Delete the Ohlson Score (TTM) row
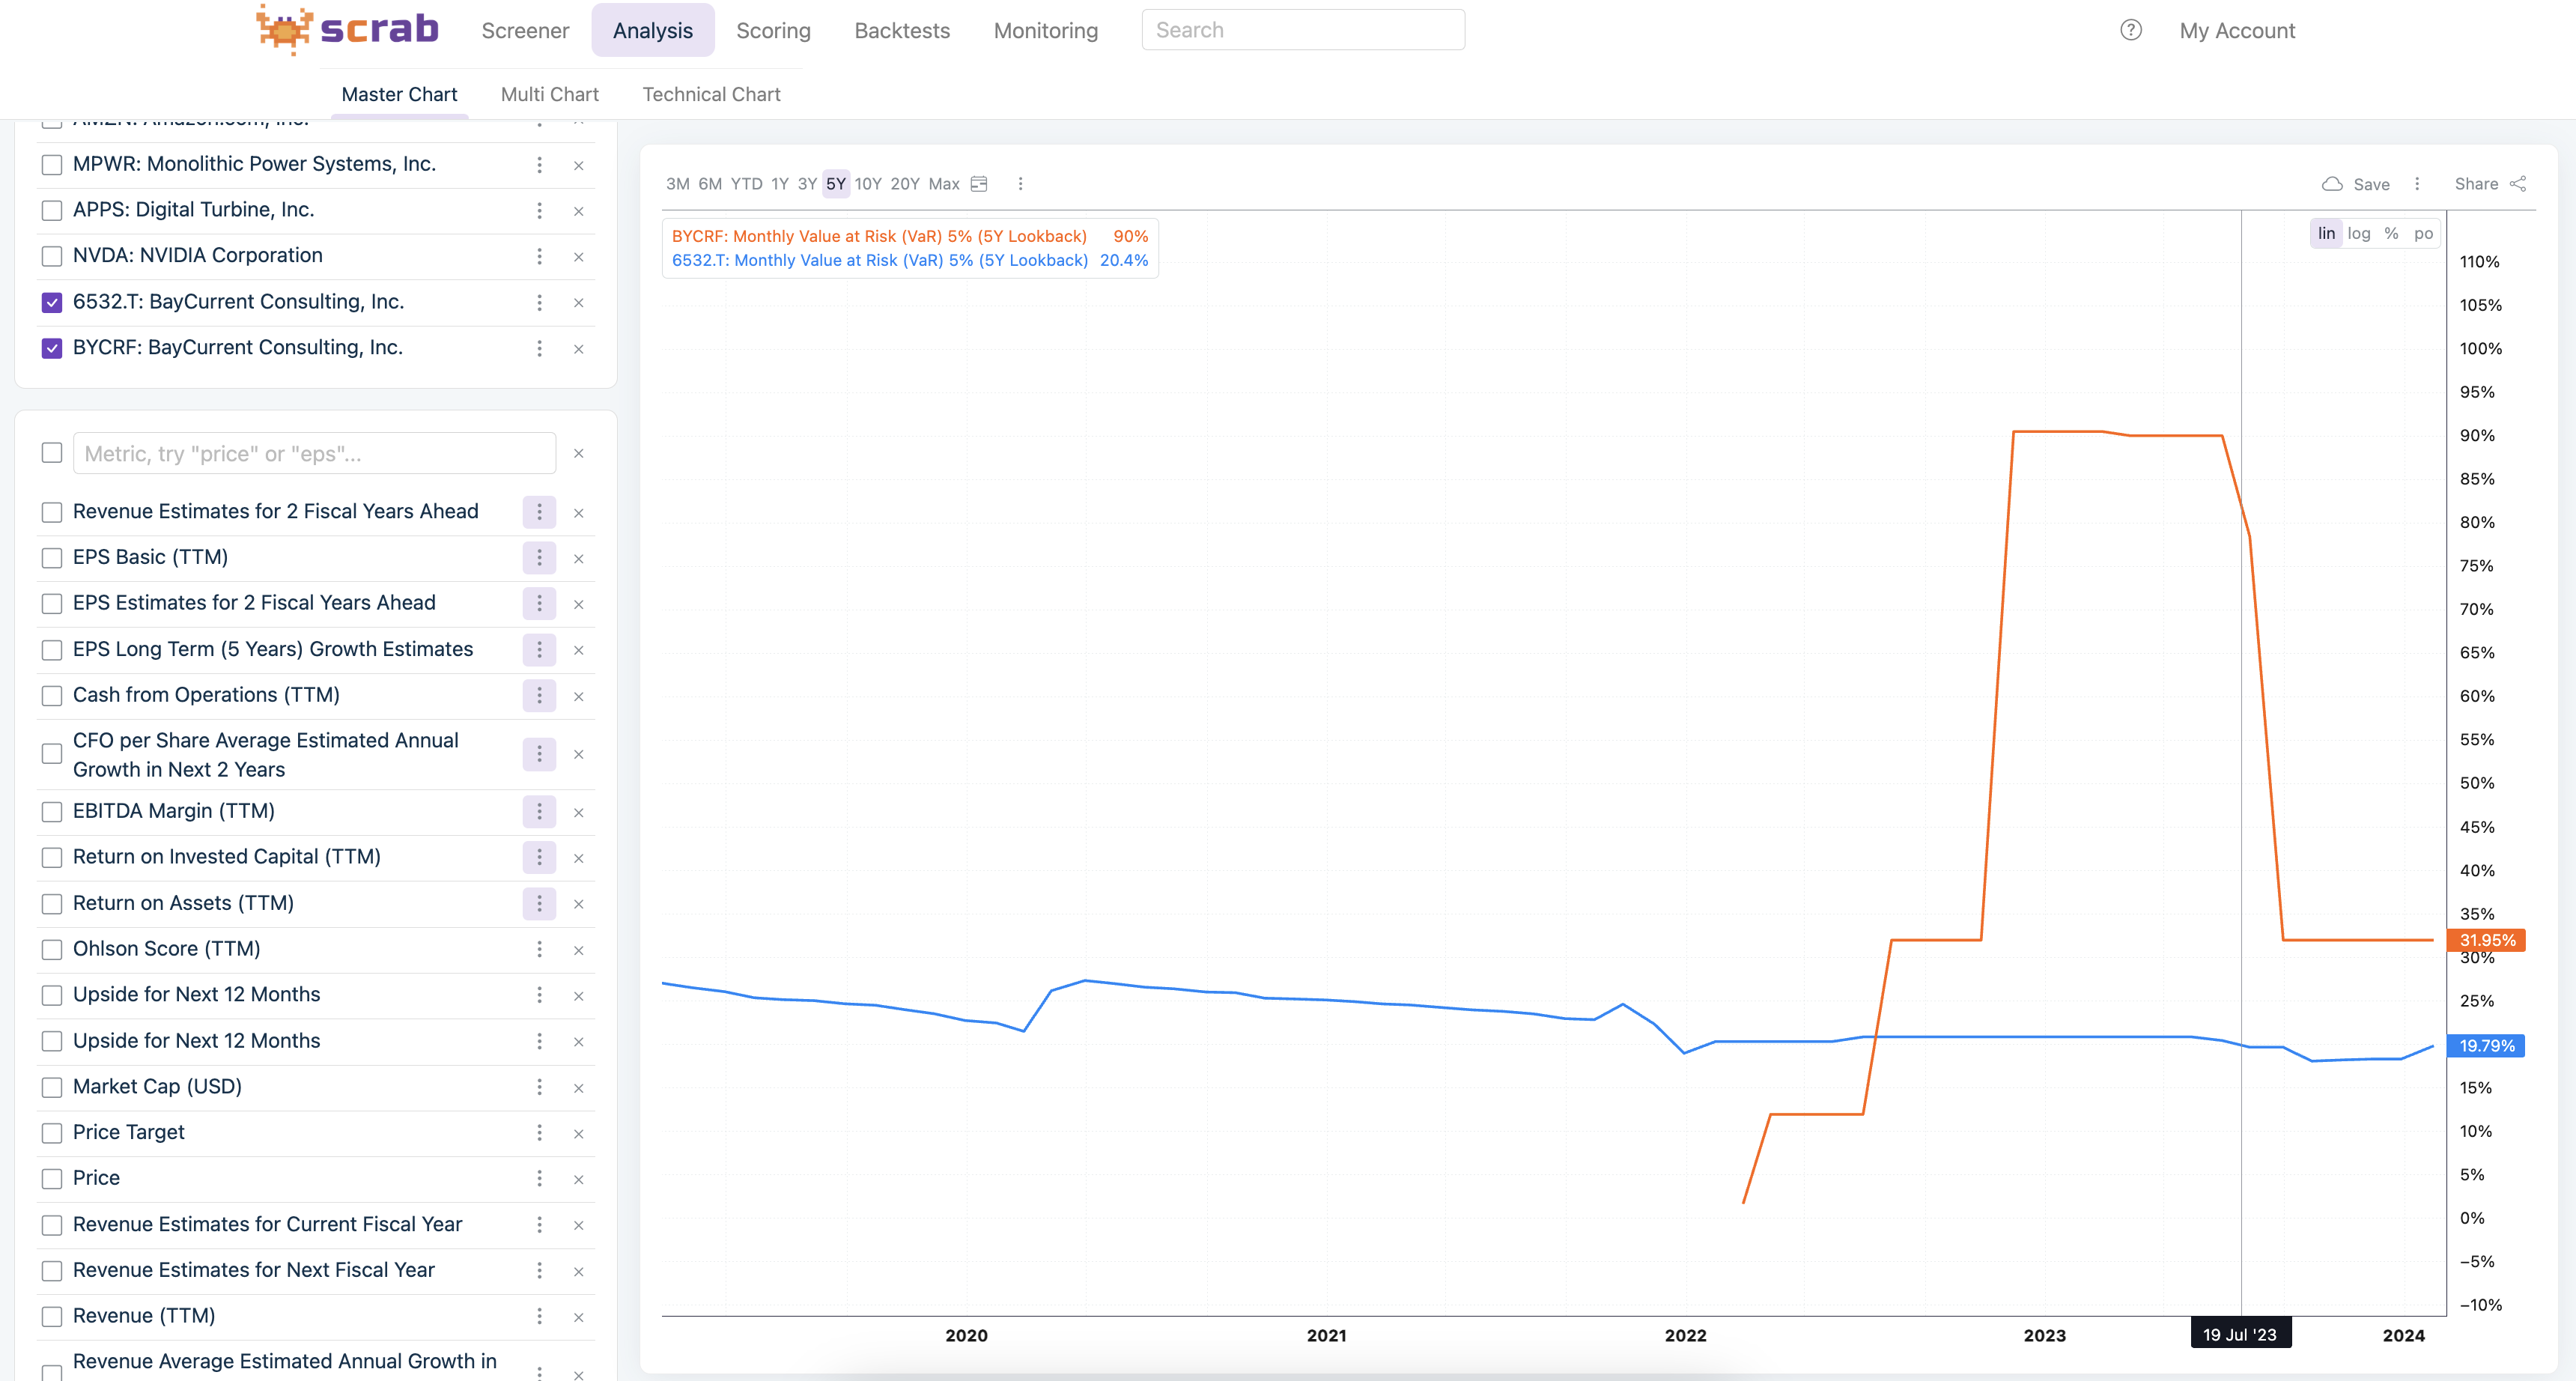The image size is (2576, 1381). tap(578, 950)
